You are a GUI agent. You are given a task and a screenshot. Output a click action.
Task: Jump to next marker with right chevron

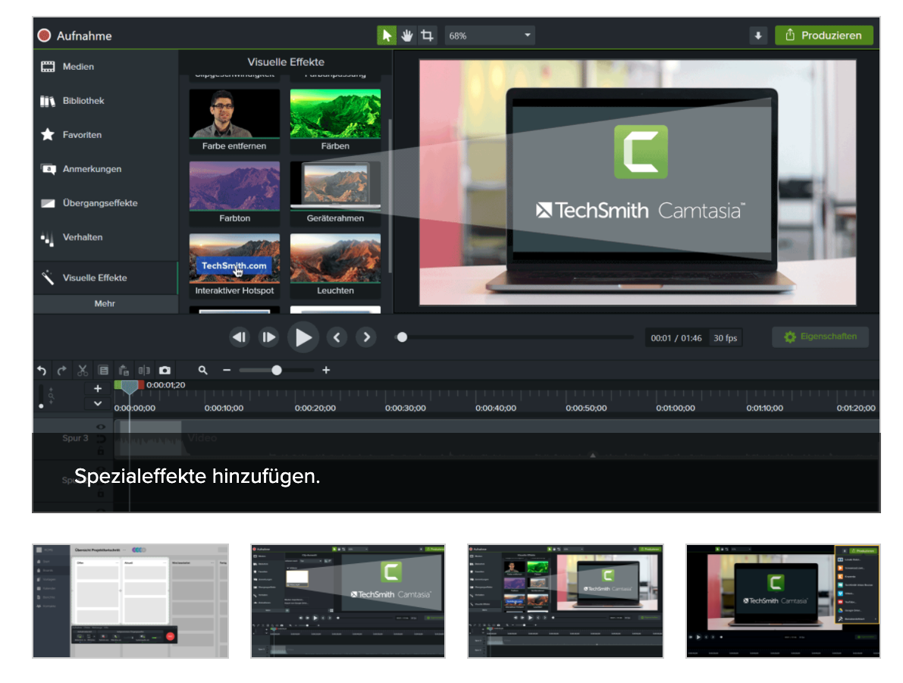pyautogui.click(x=366, y=337)
